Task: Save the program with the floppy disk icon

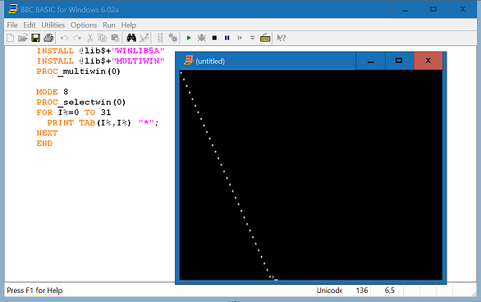Action: click(36, 38)
